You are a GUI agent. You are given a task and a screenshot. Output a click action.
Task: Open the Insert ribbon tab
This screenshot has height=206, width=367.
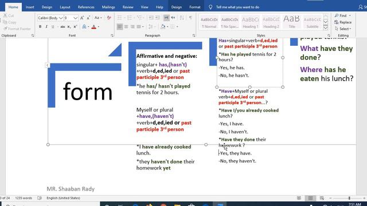(30, 7)
